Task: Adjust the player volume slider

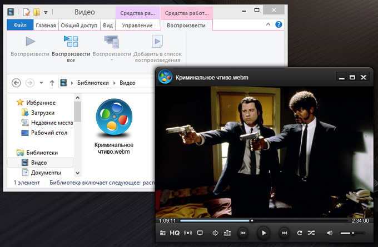Action: pos(352,233)
